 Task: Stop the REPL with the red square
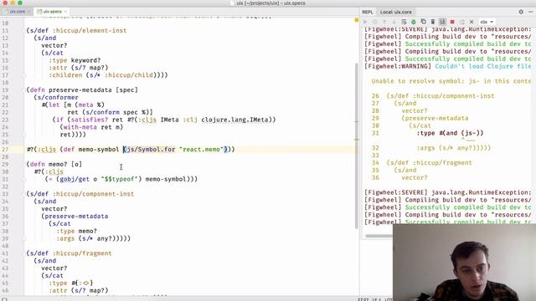[x=452, y=22]
